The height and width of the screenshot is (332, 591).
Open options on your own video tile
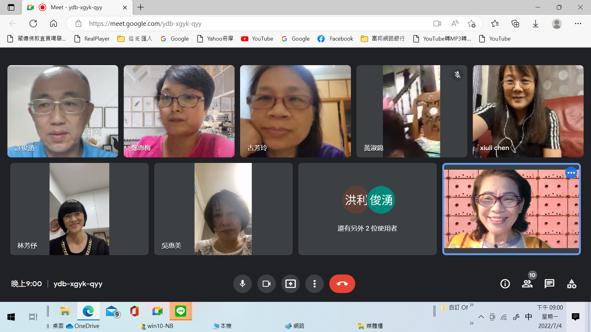point(571,173)
